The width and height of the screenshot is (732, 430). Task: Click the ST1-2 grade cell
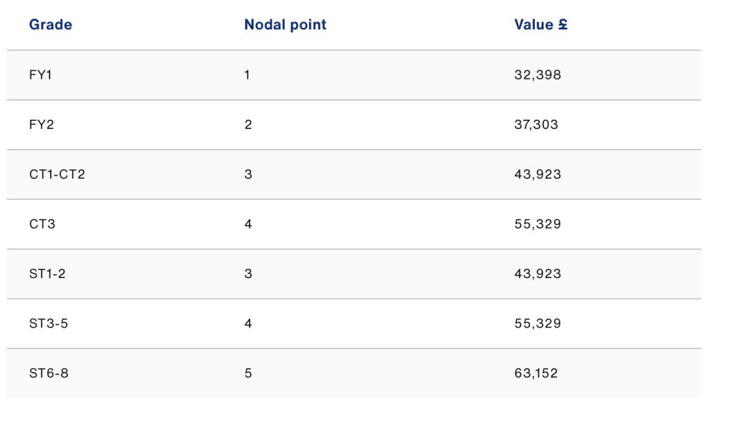[x=47, y=274]
